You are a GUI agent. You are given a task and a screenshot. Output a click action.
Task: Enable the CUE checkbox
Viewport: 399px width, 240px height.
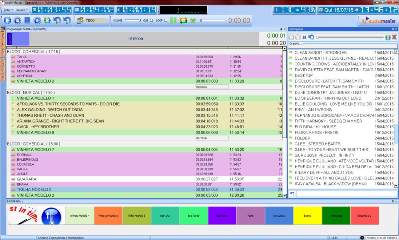point(152,21)
